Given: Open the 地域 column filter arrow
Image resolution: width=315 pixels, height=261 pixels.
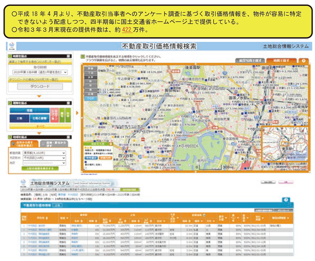Looking at the screenshot, I should 67,218.
